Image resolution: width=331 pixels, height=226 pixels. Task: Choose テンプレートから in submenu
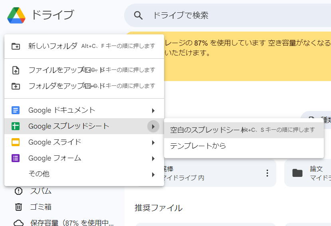244,146
